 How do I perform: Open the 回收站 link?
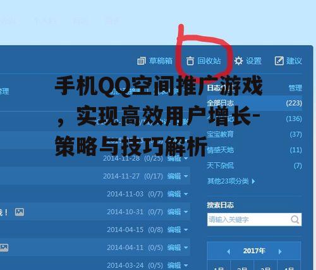[209, 61]
